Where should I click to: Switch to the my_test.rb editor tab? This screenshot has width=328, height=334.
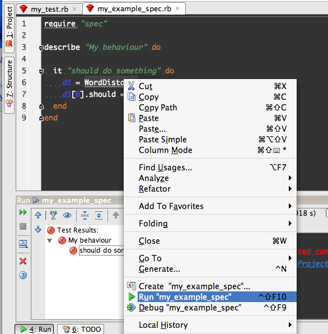click(x=49, y=9)
